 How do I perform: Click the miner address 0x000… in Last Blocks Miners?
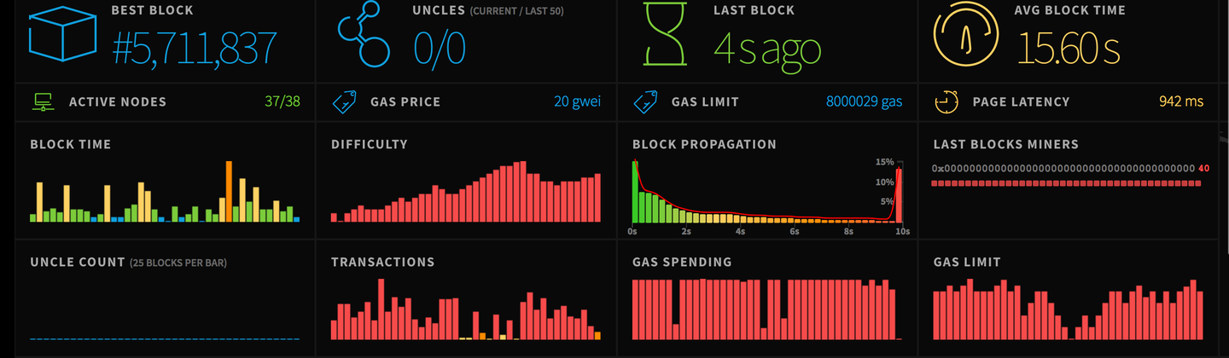click(1063, 169)
